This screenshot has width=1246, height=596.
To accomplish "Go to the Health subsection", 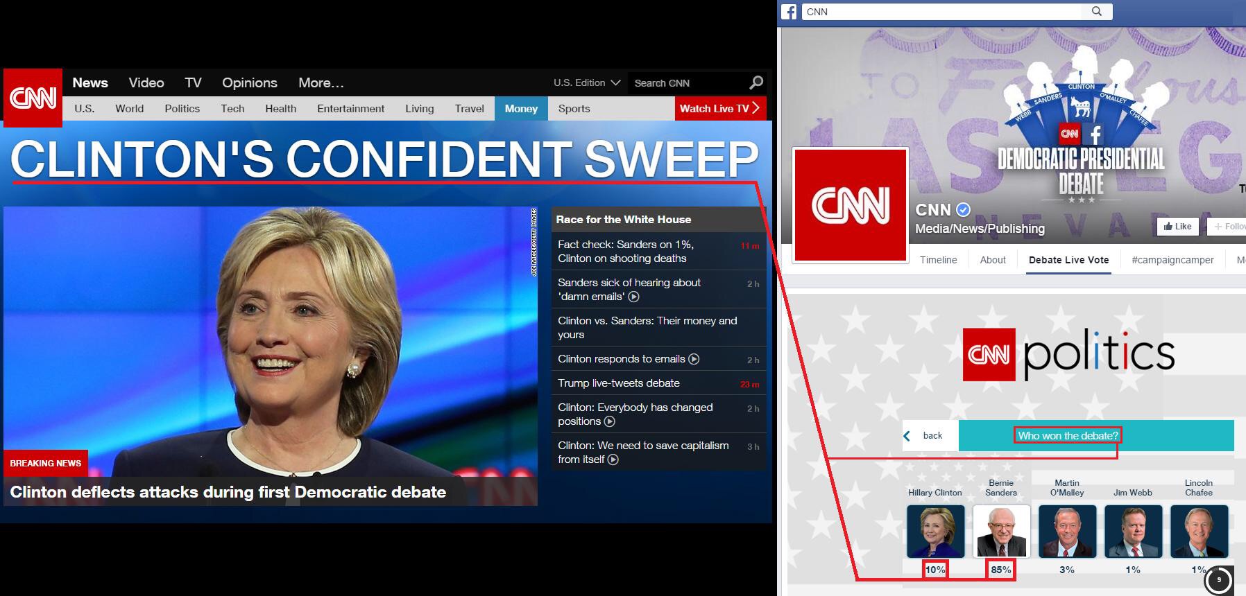I will pyautogui.click(x=281, y=109).
